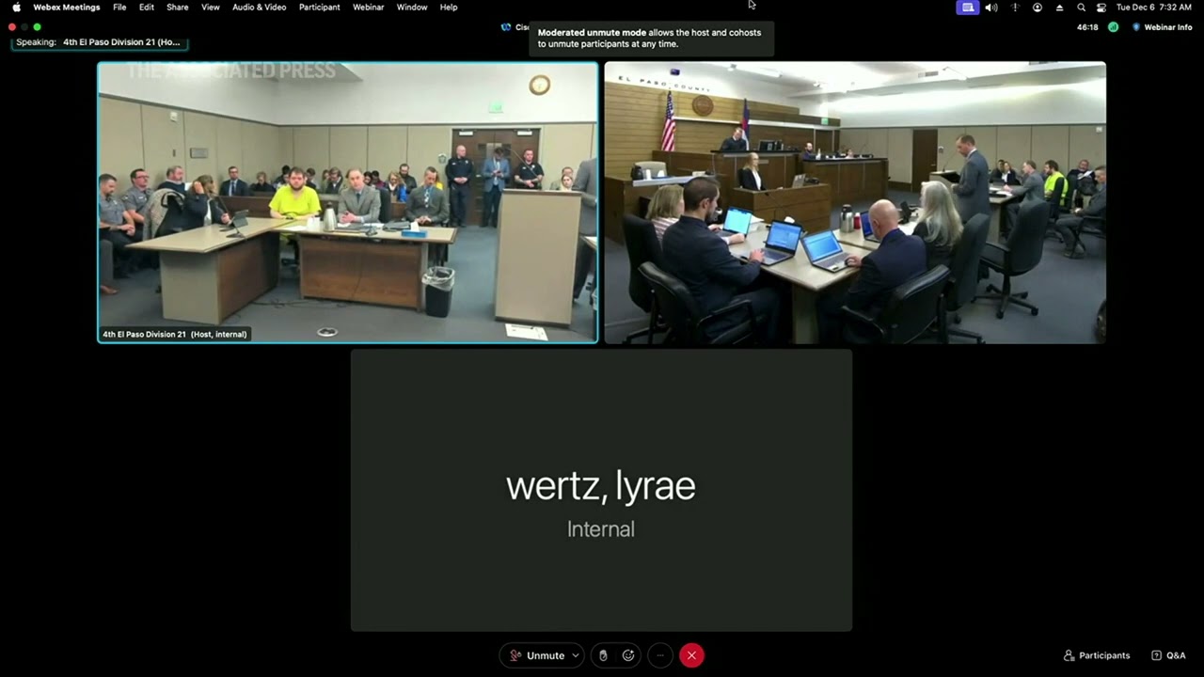Open the View menu
This screenshot has height=677, width=1204.
(211, 8)
